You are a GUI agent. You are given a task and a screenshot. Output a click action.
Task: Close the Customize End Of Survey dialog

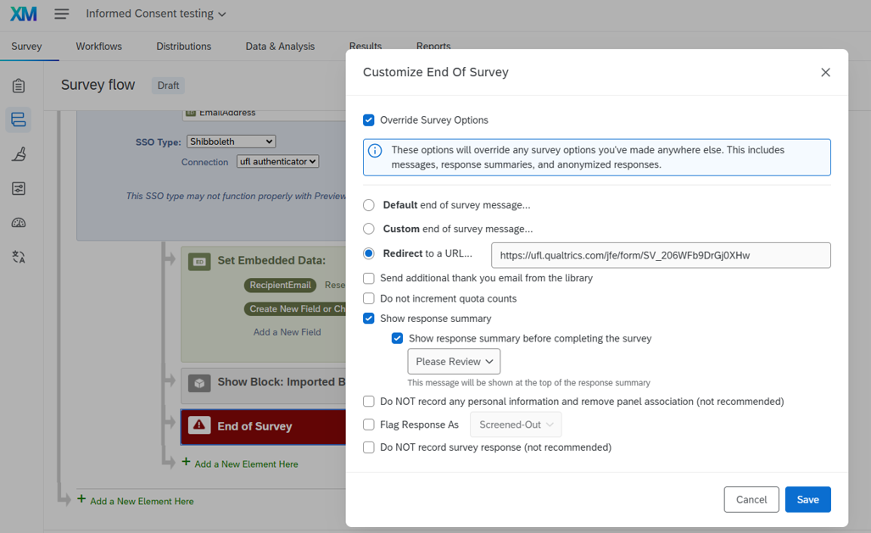pos(825,72)
